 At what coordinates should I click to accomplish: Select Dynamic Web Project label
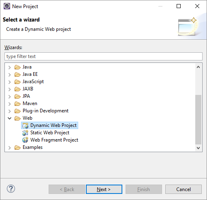click(x=53, y=125)
